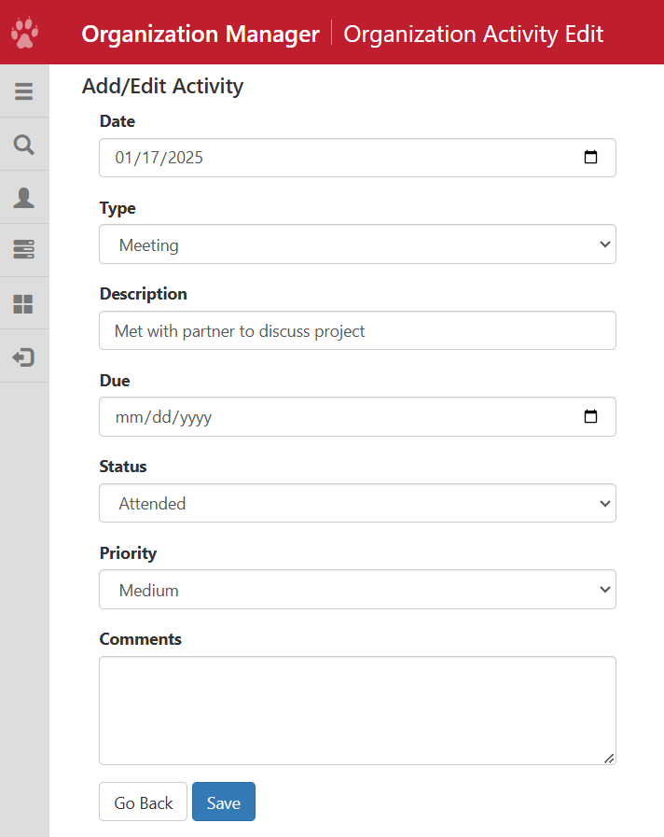Open calendar picker for Due field
This screenshot has height=837, width=664.
click(590, 417)
